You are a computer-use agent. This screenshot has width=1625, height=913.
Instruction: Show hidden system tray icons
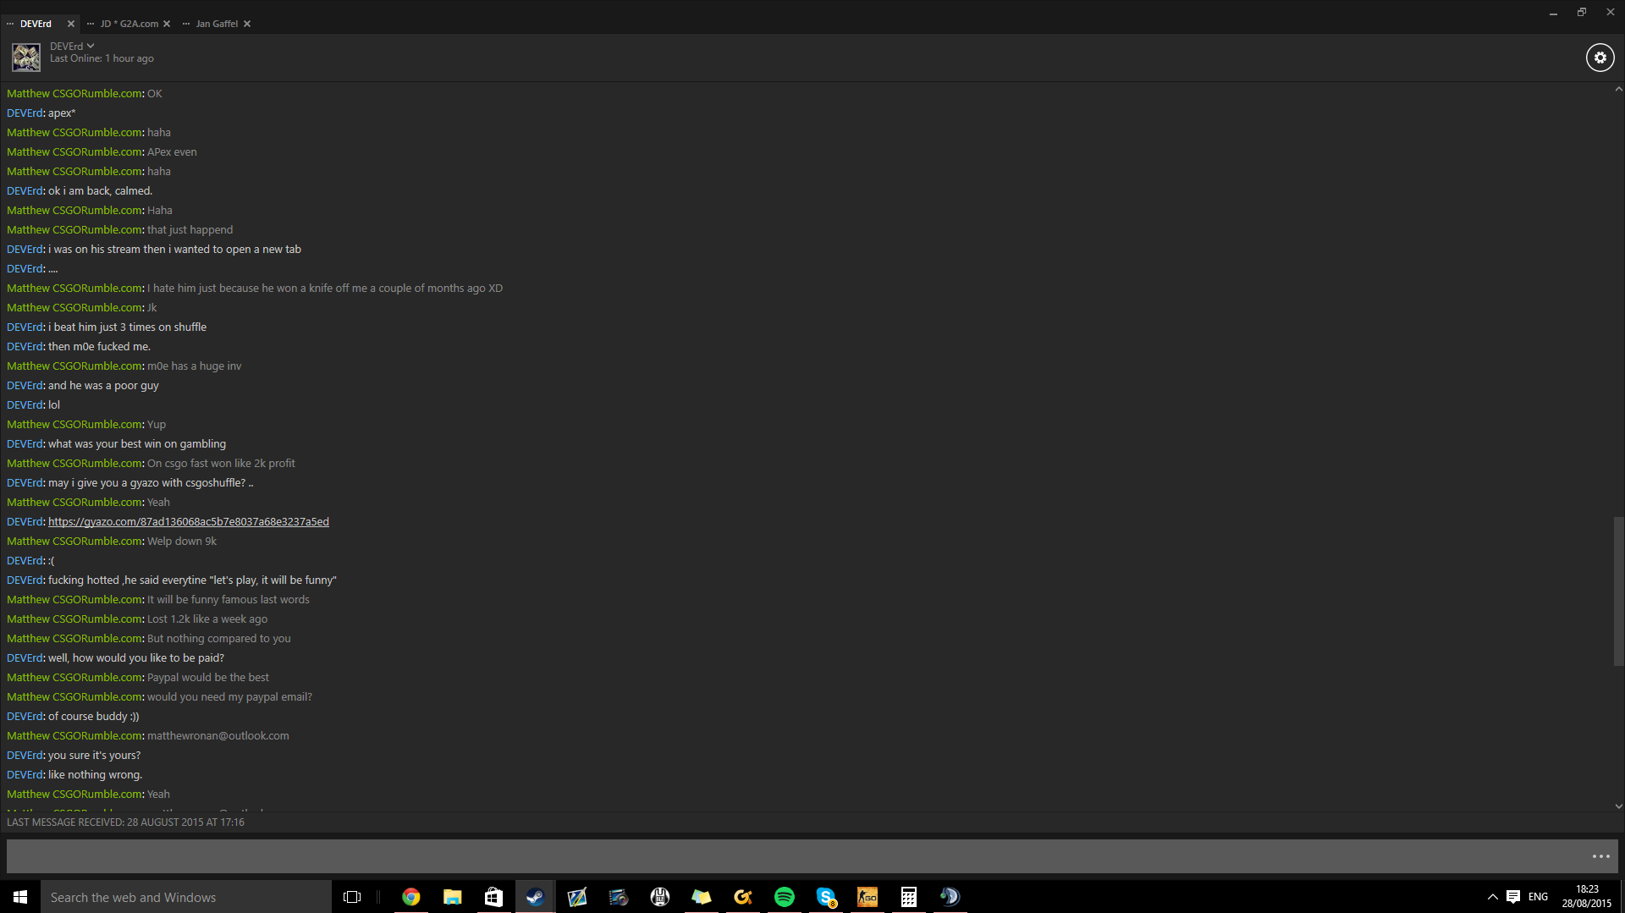tap(1493, 897)
